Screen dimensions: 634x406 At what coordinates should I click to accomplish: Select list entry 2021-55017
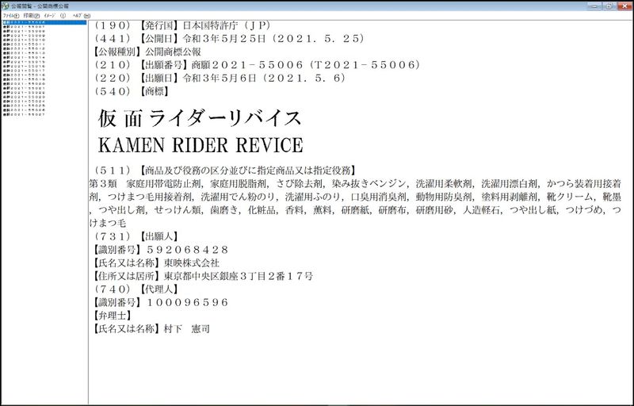tap(24, 71)
